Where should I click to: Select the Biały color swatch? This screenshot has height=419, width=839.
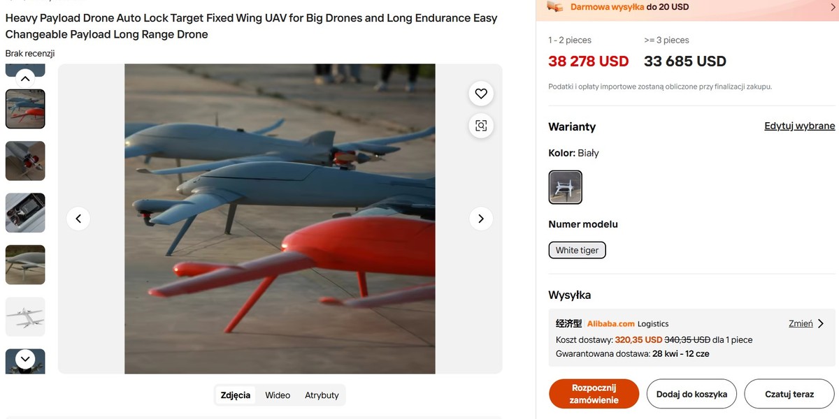[x=565, y=186]
